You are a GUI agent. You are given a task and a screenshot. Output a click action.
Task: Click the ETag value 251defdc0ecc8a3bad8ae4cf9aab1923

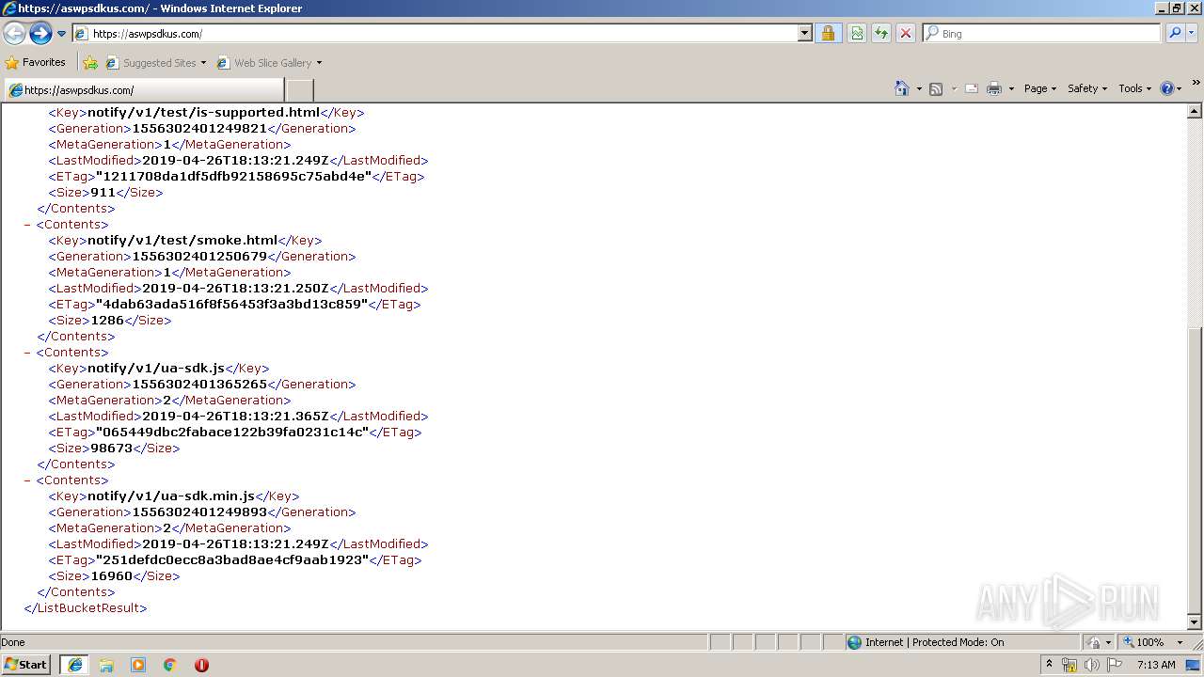pos(232,559)
